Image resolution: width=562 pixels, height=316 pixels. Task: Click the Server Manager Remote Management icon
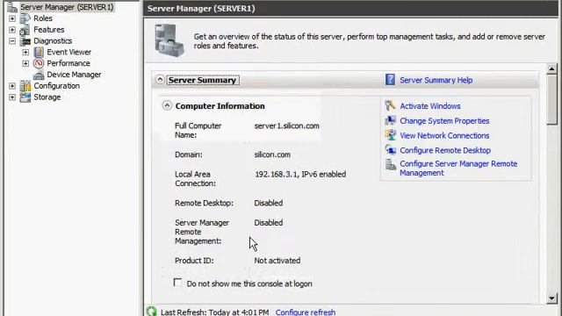coord(390,164)
